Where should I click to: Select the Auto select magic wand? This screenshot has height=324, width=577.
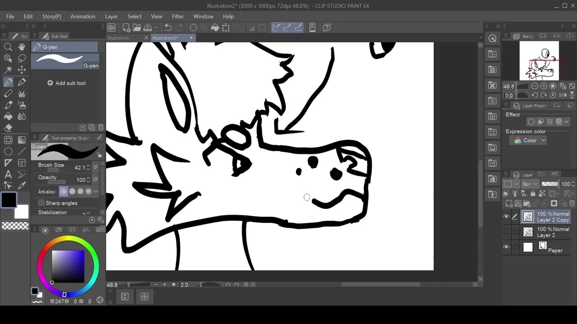point(8,70)
